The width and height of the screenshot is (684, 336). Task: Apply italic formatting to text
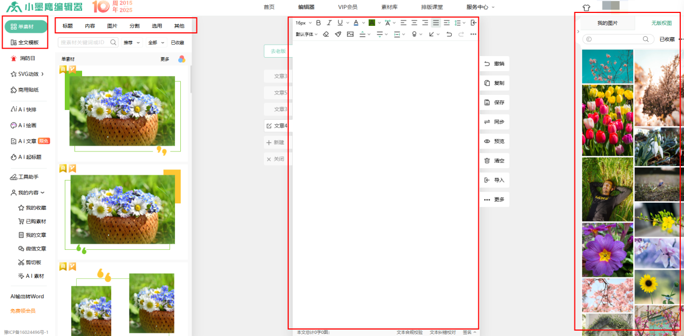[329, 23]
